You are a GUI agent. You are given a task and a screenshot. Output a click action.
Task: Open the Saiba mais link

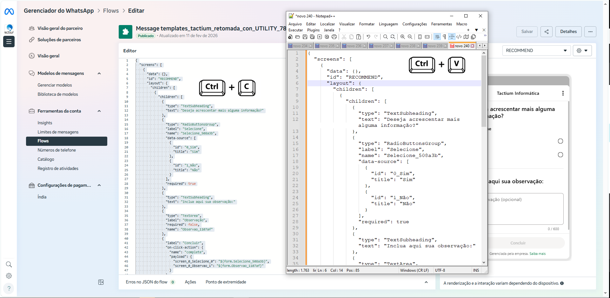(537, 254)
